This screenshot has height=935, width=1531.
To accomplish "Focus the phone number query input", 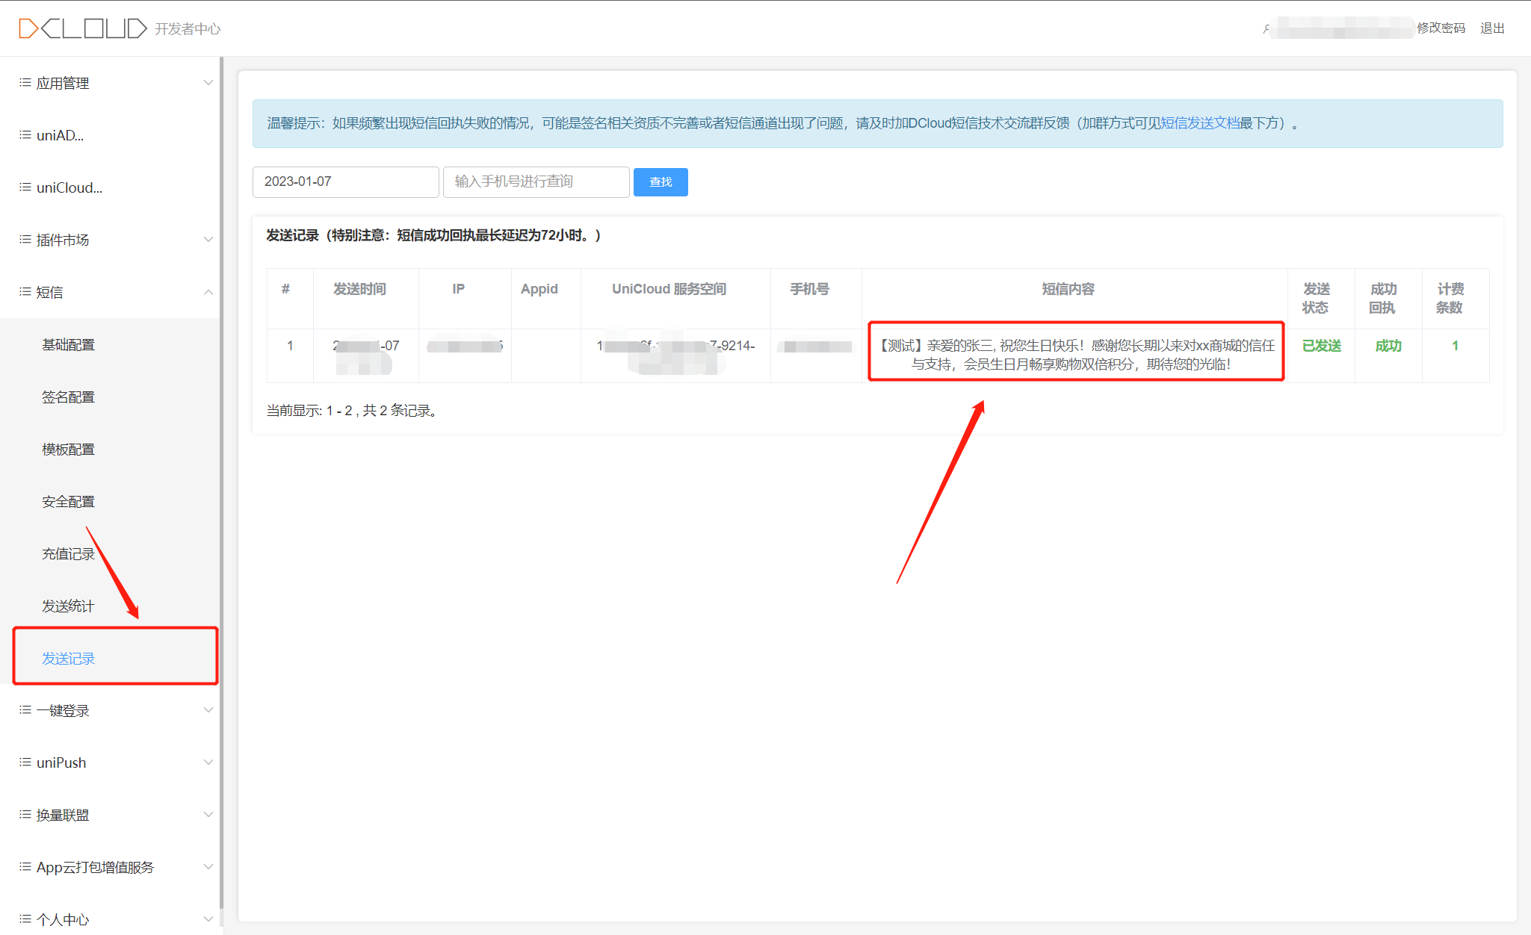I will pos(536,181).
